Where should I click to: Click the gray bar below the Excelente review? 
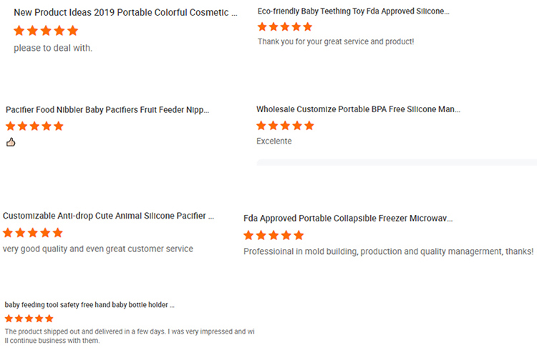397,162
